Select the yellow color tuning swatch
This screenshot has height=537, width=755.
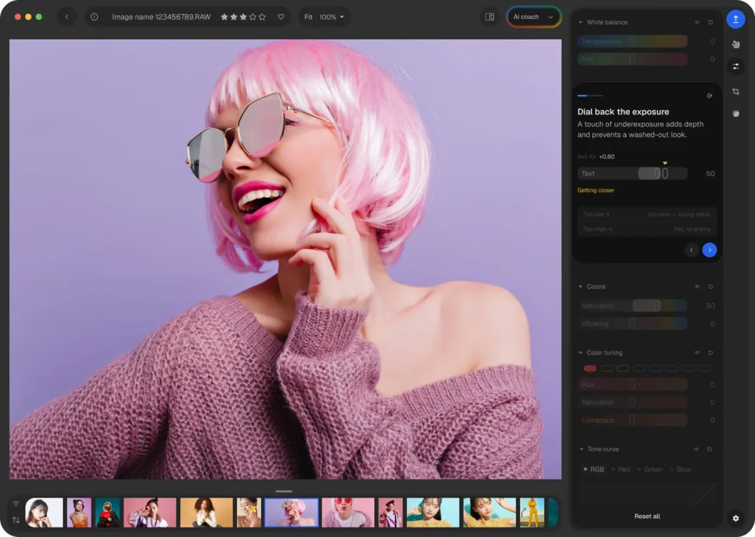click(x=623, y=368)
